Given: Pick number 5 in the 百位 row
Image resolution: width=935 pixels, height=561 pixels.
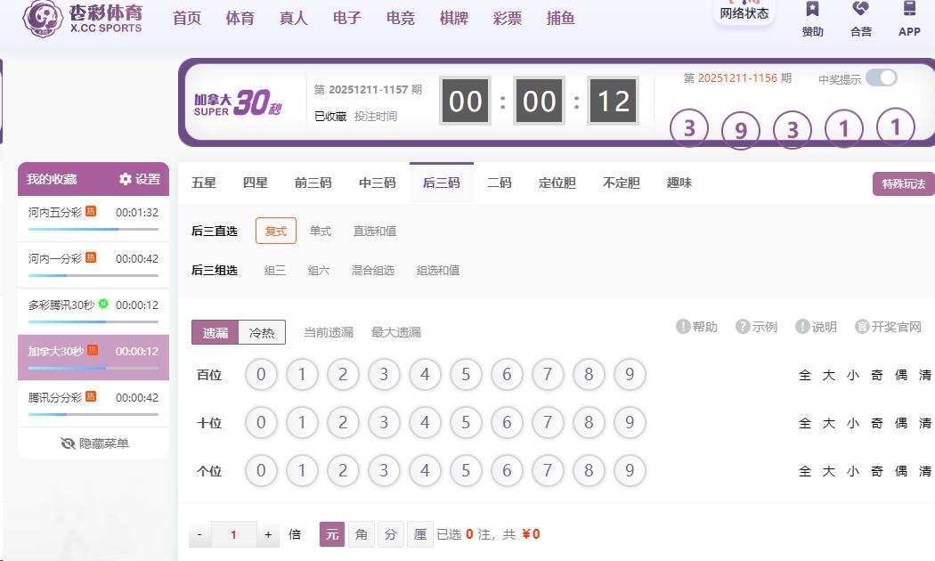Looking at the screenshot, I should (466, 375).
